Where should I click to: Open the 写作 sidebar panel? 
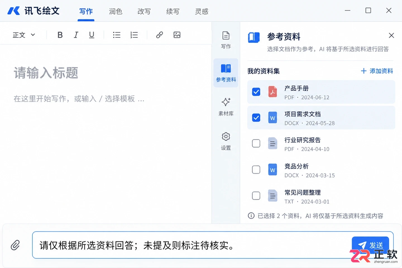[x=226, y=40]
